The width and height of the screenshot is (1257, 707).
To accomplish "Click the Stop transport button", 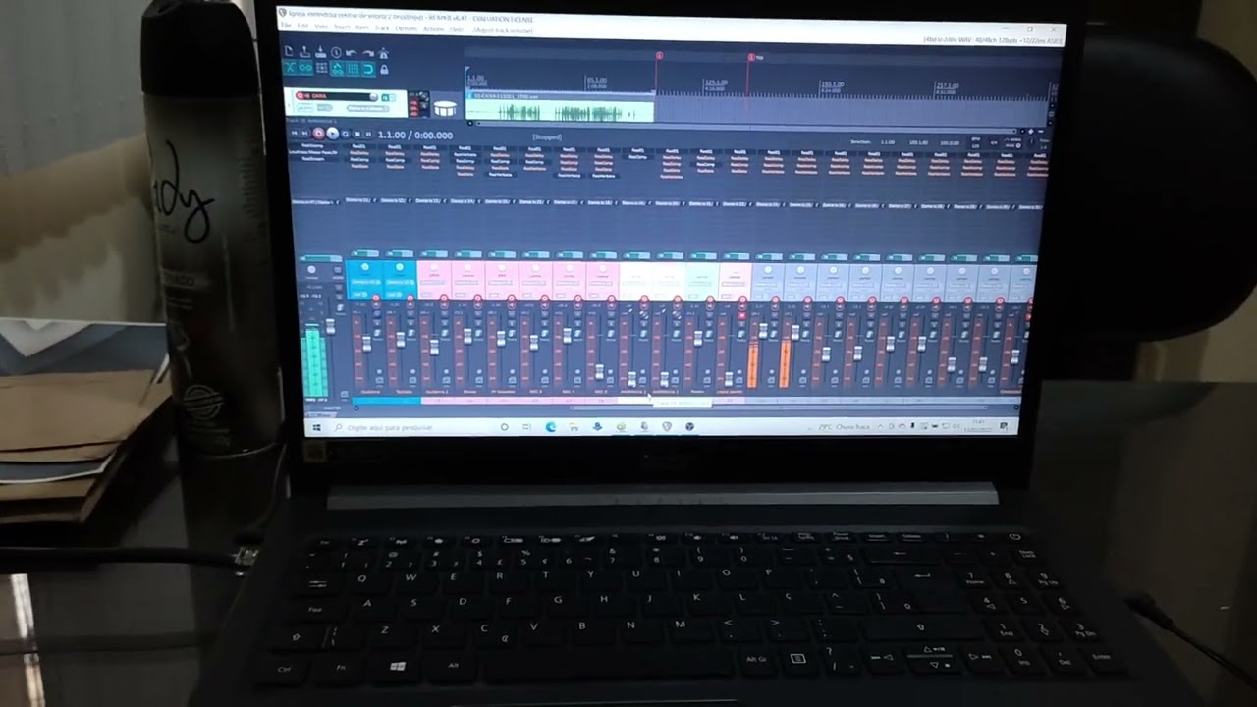I will point(357,134).
